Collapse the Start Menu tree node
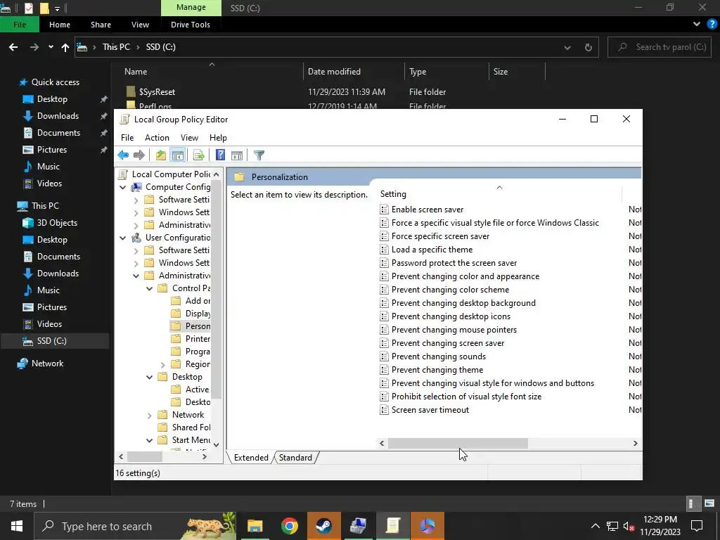The width and height of the screenshot is (720, 540). click(150, 440)
